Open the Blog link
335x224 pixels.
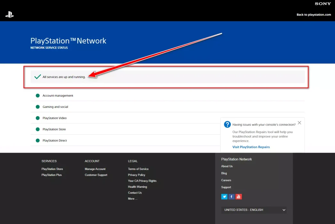[x=224, y=173]
